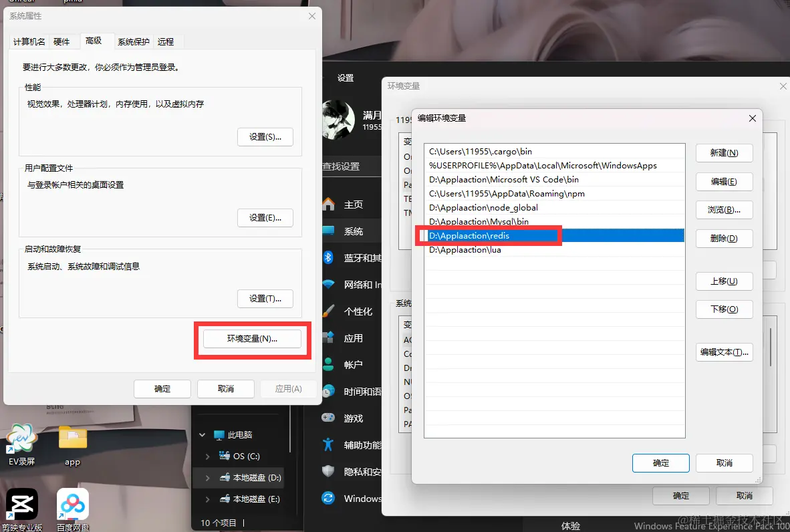Click 确定 in 系统属性 dialog

click(162, 389)
